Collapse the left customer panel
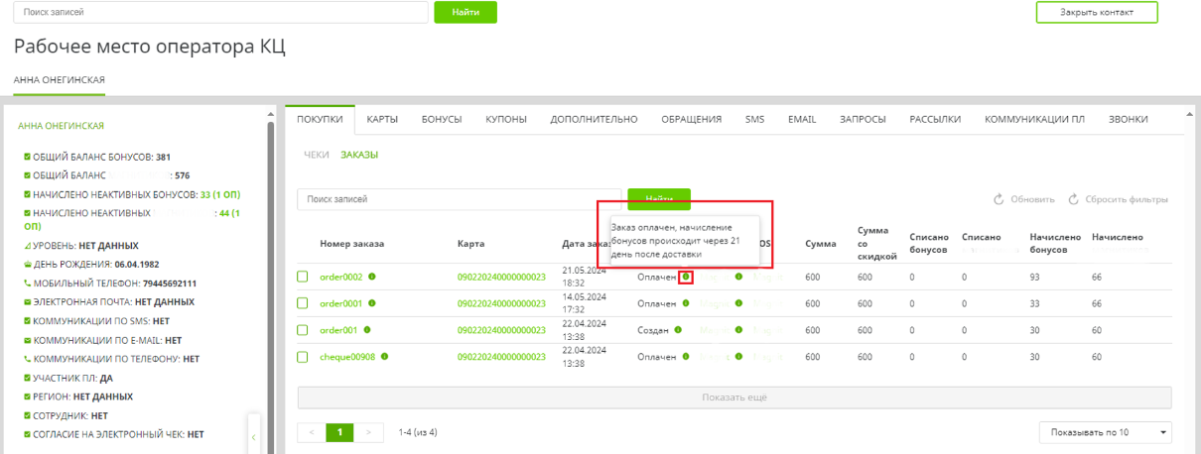 253,435
